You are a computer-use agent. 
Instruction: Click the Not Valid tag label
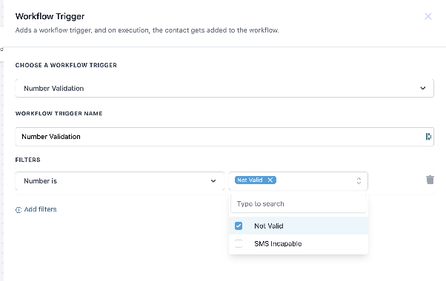pyautogui.click(x=250, y=180)
